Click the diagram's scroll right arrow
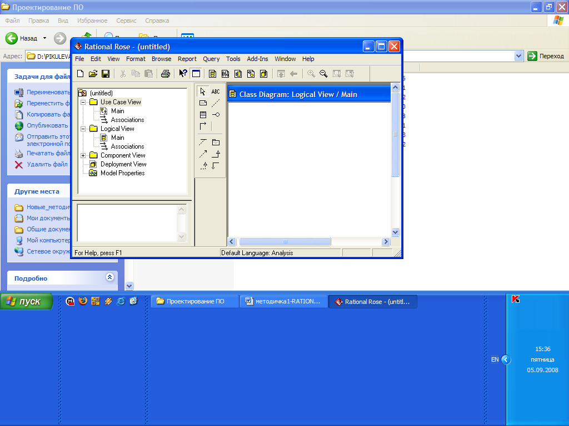This screenshot has height=426, width=569. [x=386, y=242]
